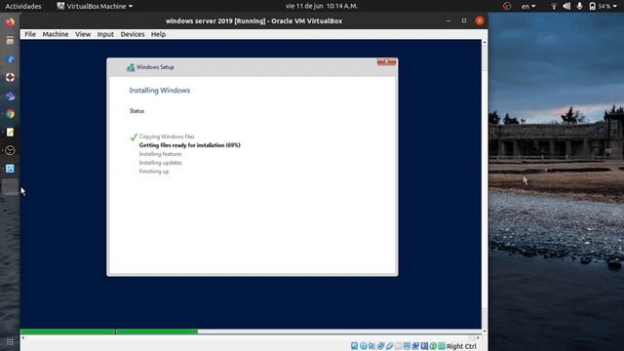Click the Windows Setup title icon
Viewport: 624px width, 351px height.
131,67
